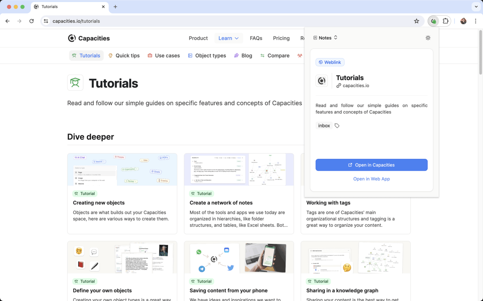Click the tag icon beside the inbox tag
483x301 pixels.
pyautogui.click(x=336, y=125)
